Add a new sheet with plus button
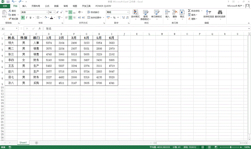 coord(36,143)
